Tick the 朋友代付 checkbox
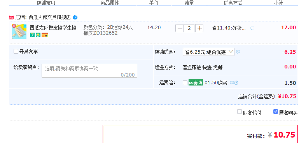306x143 pixels. (x=240, y=112)
